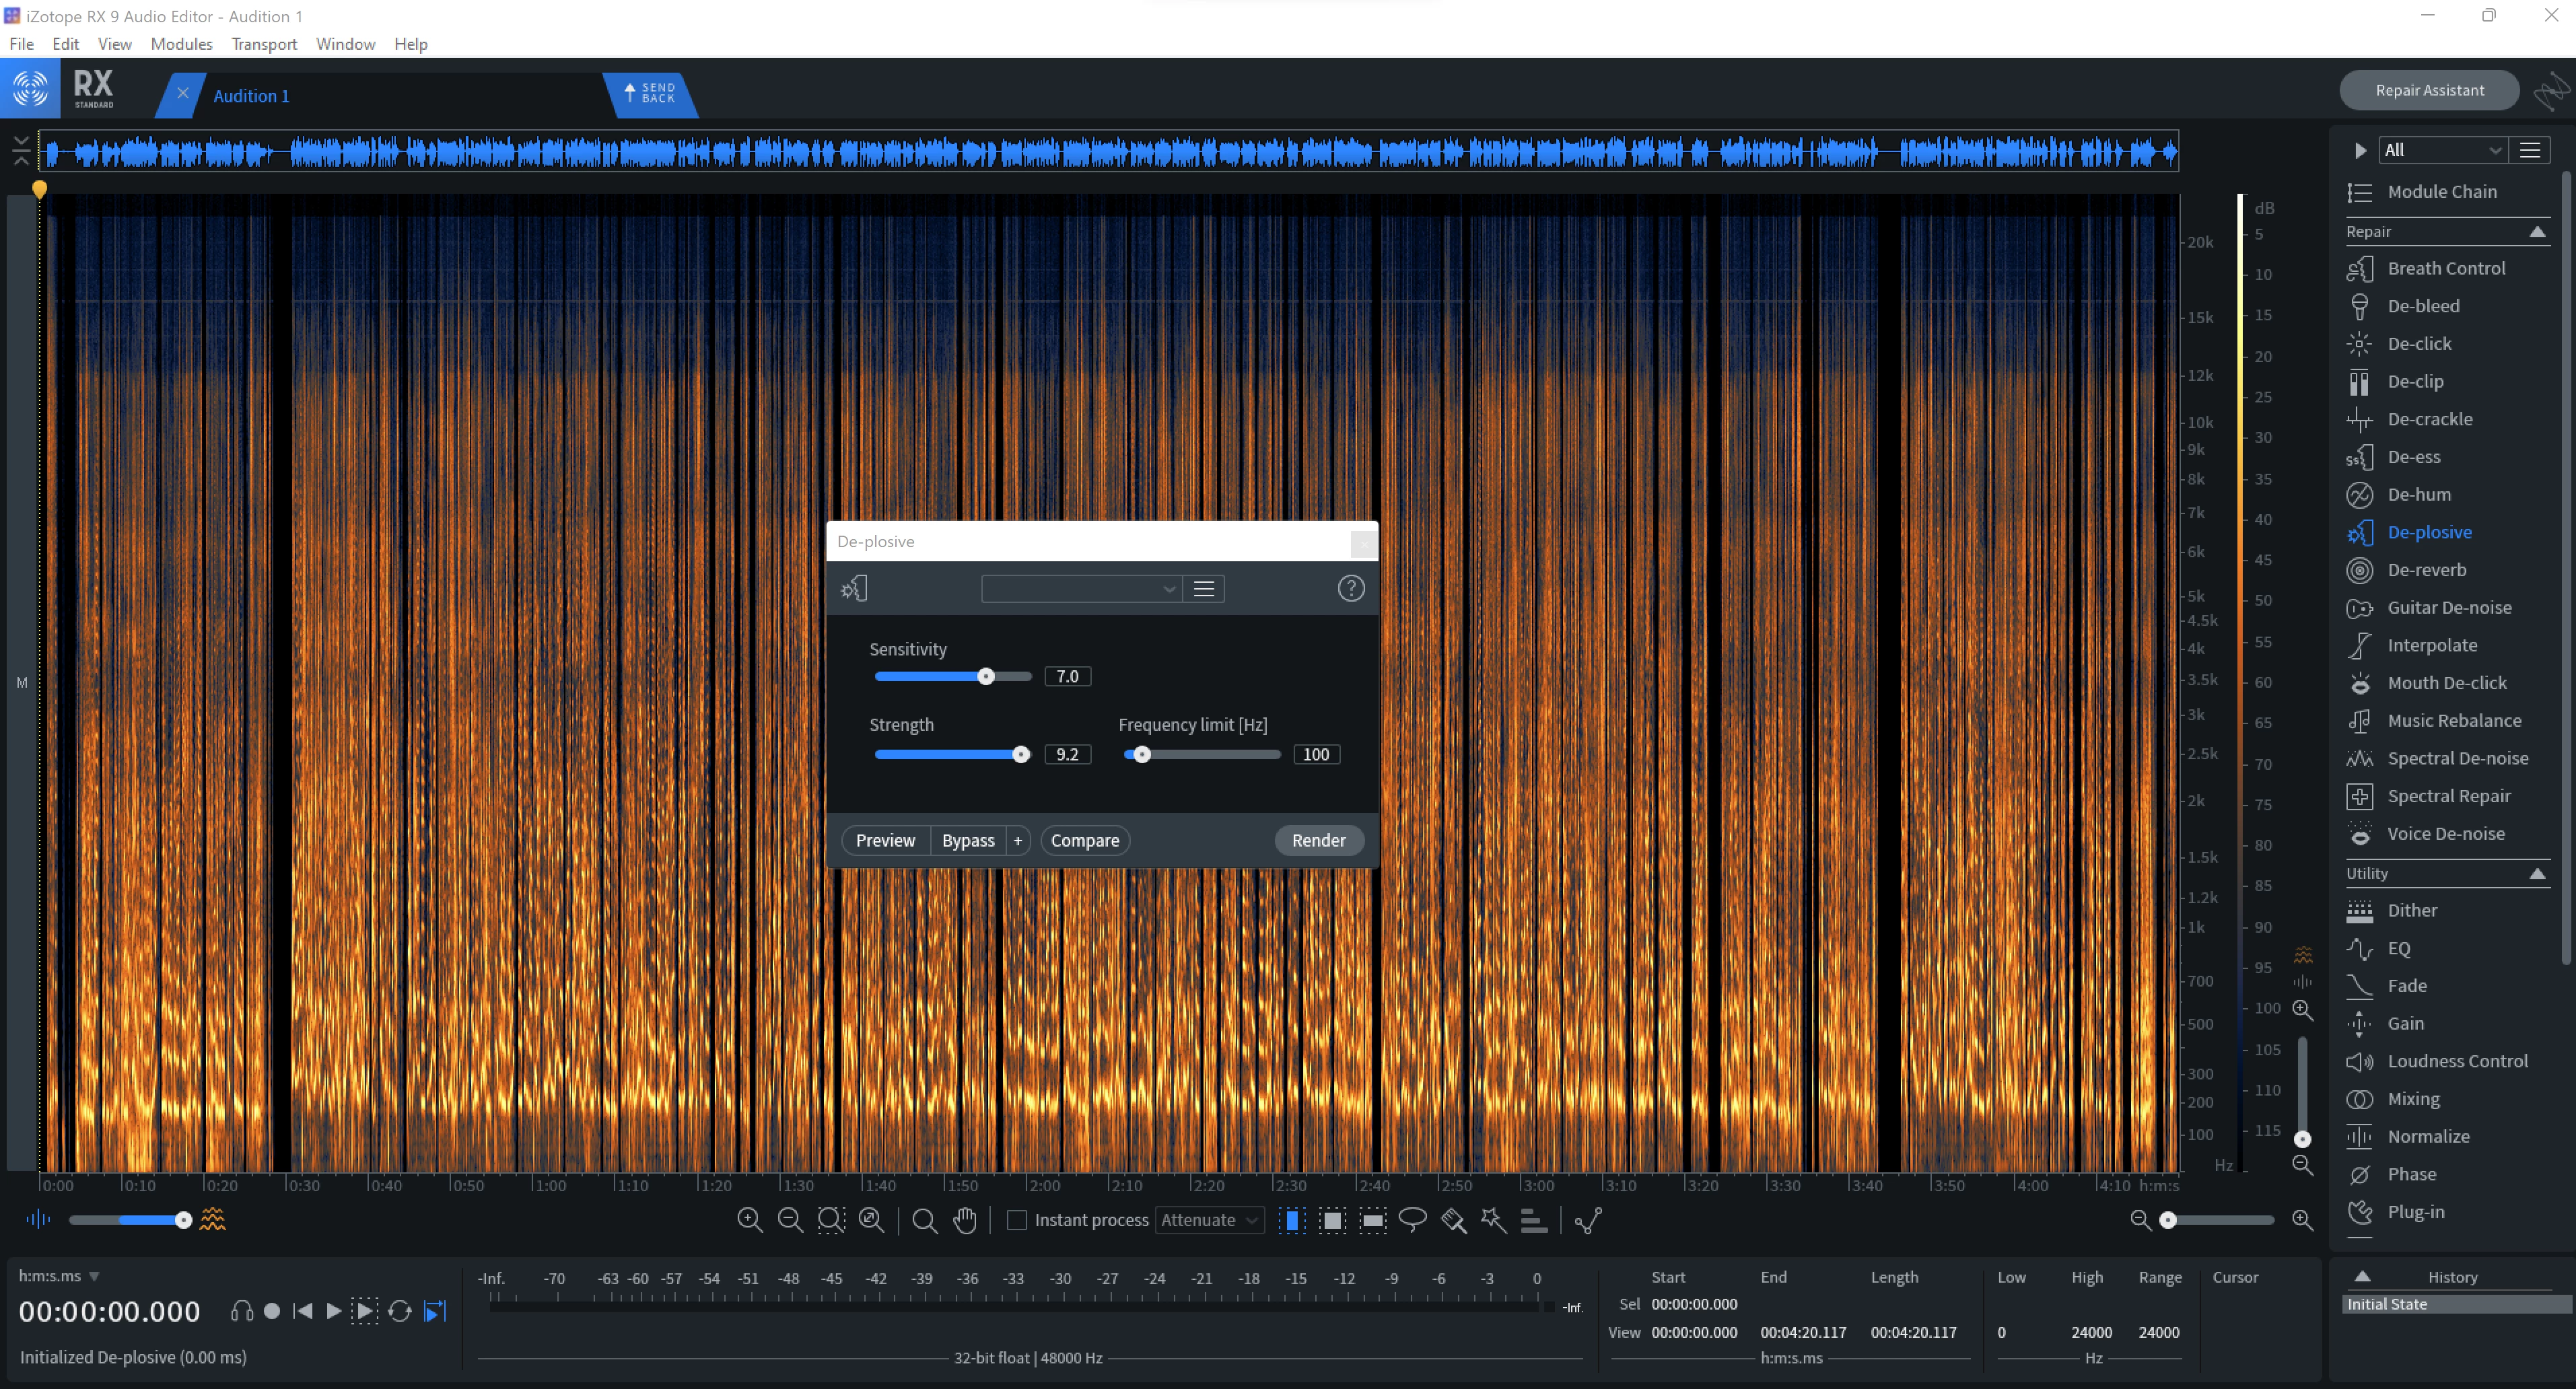
Task: Click the Repair Assistant button
Action: click(2428, 90)
